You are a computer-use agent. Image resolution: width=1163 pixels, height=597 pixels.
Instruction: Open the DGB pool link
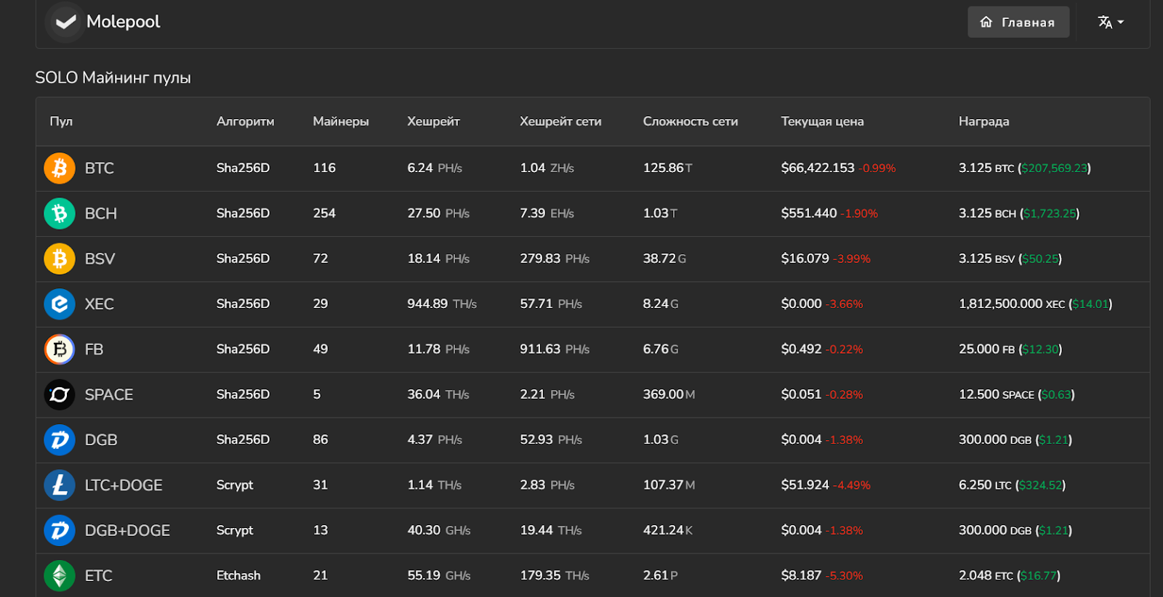101,440
